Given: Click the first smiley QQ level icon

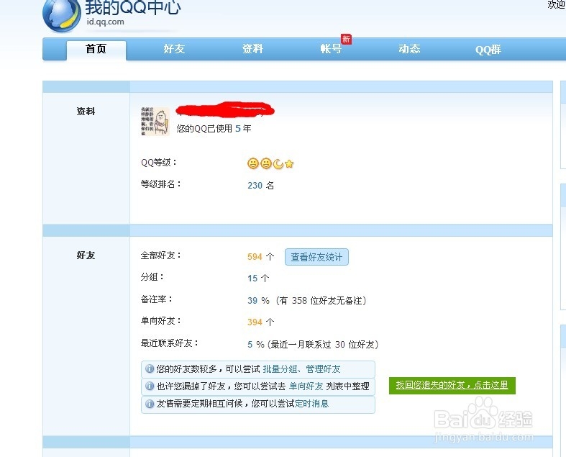Looking at the screenshot, I should (x=253, y=163).
